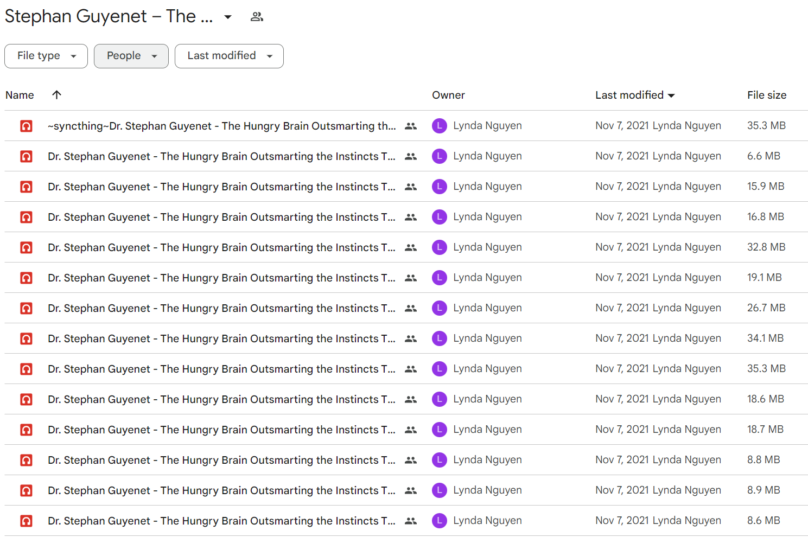Click audio icon for the 15.9 MB file
This screenshot has height=537, width=808.
(26, 187)
